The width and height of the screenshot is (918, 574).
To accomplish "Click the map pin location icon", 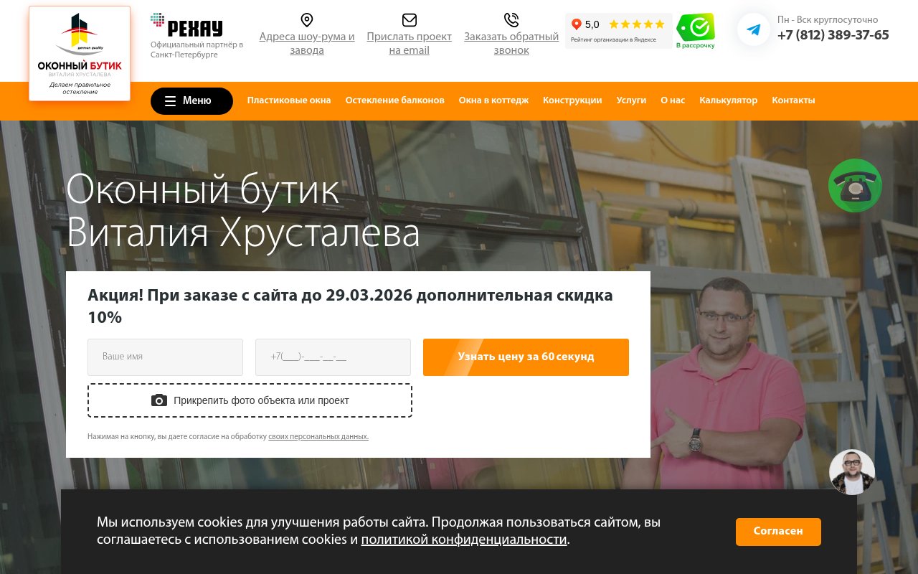I will (306, 20).
